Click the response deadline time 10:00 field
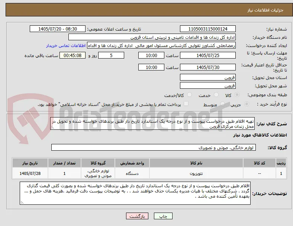 point(151,56)
